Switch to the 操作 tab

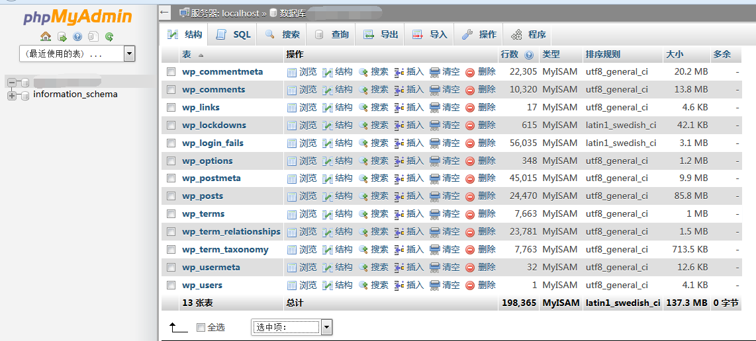[479, 34]
